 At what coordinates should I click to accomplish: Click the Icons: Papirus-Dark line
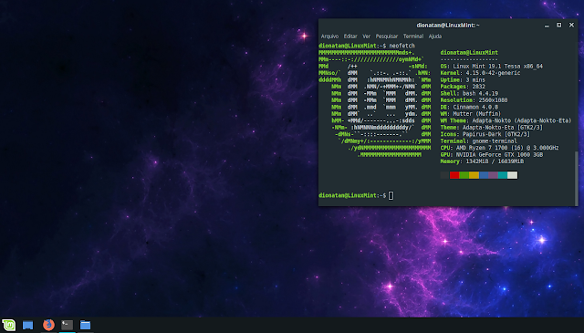tap(485, 134)
